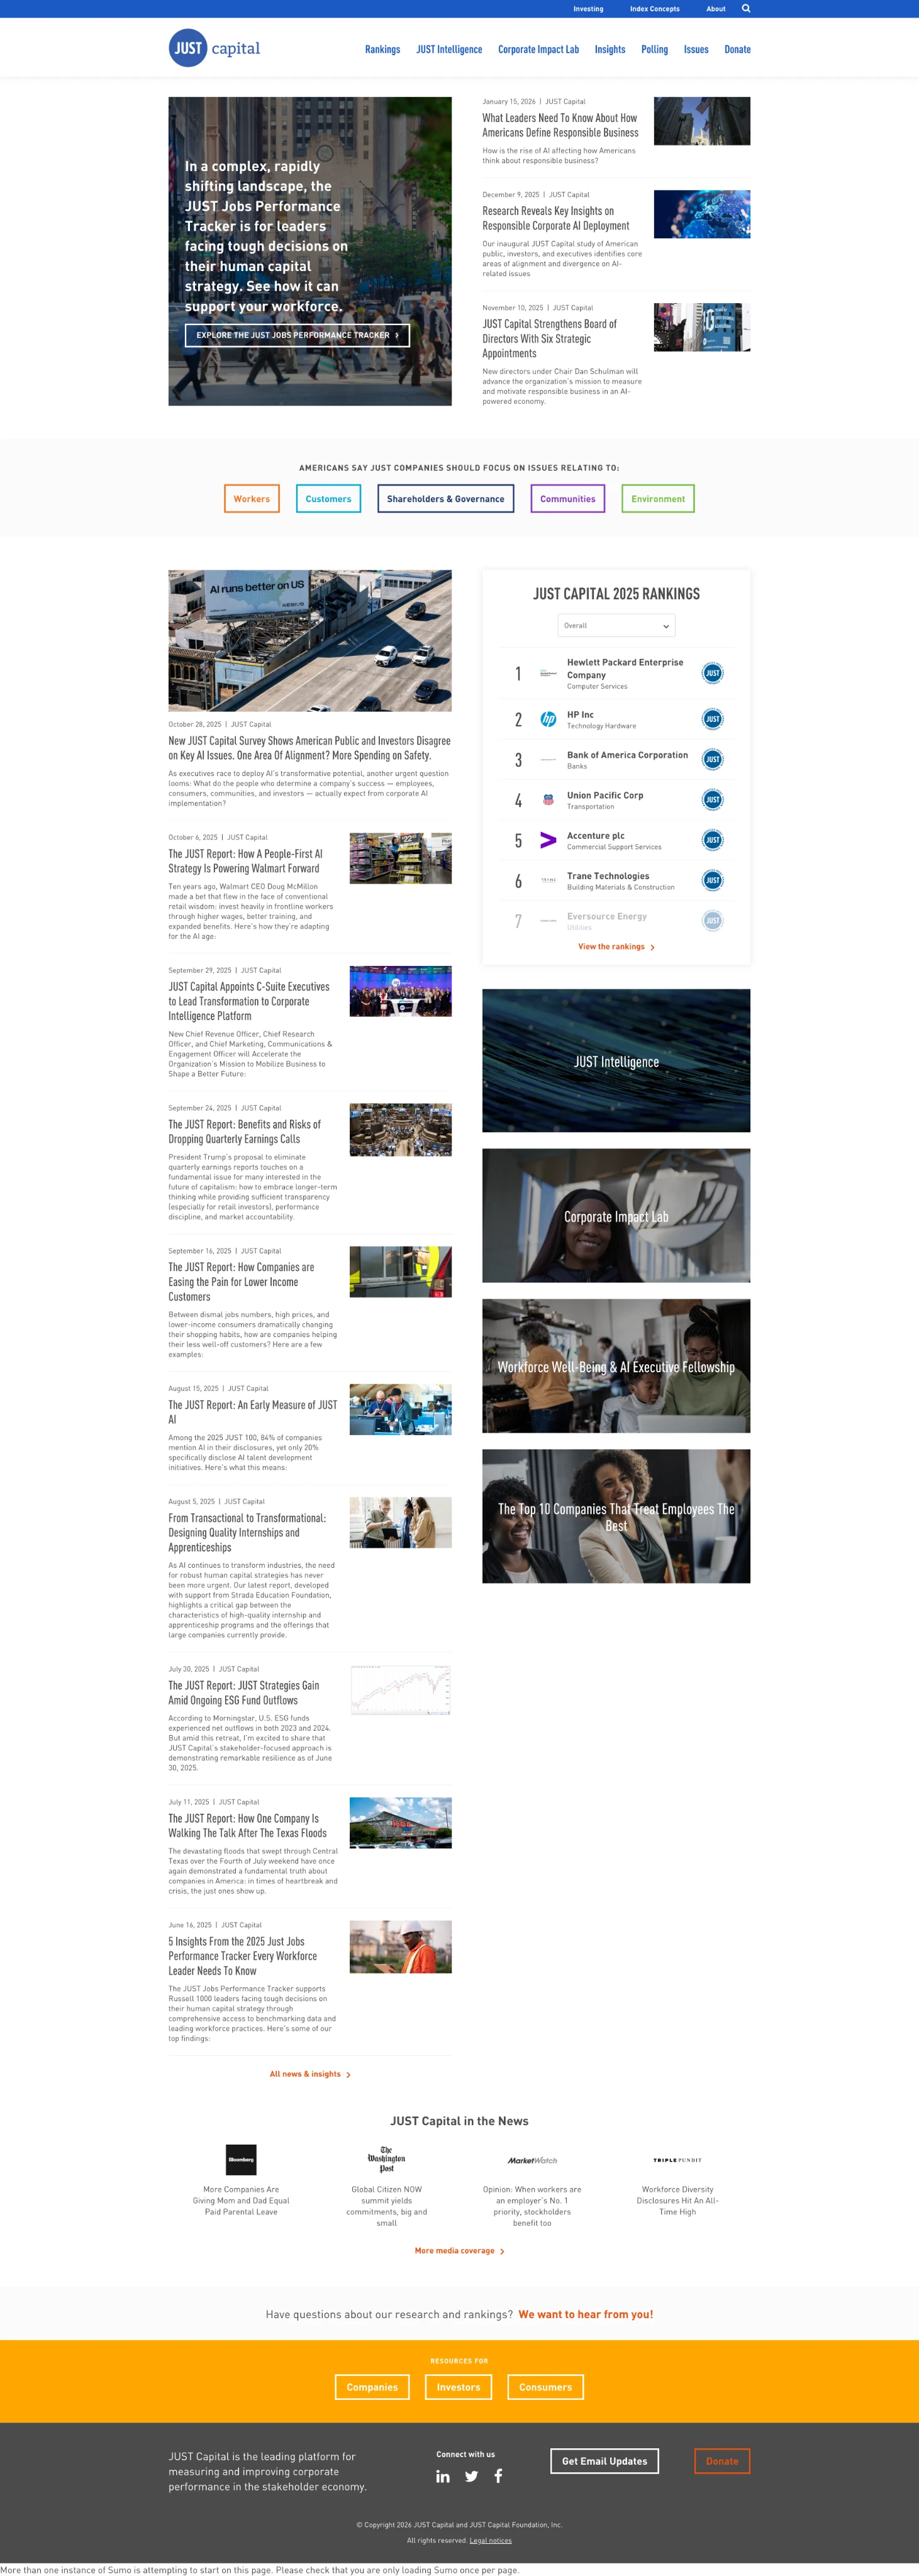Screen dimensions: 919x2576
Task: Select the Customers issue button
Action: [x=328, y=498]
